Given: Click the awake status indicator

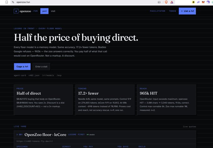Looking at the screenshot, I should (91, 135).
